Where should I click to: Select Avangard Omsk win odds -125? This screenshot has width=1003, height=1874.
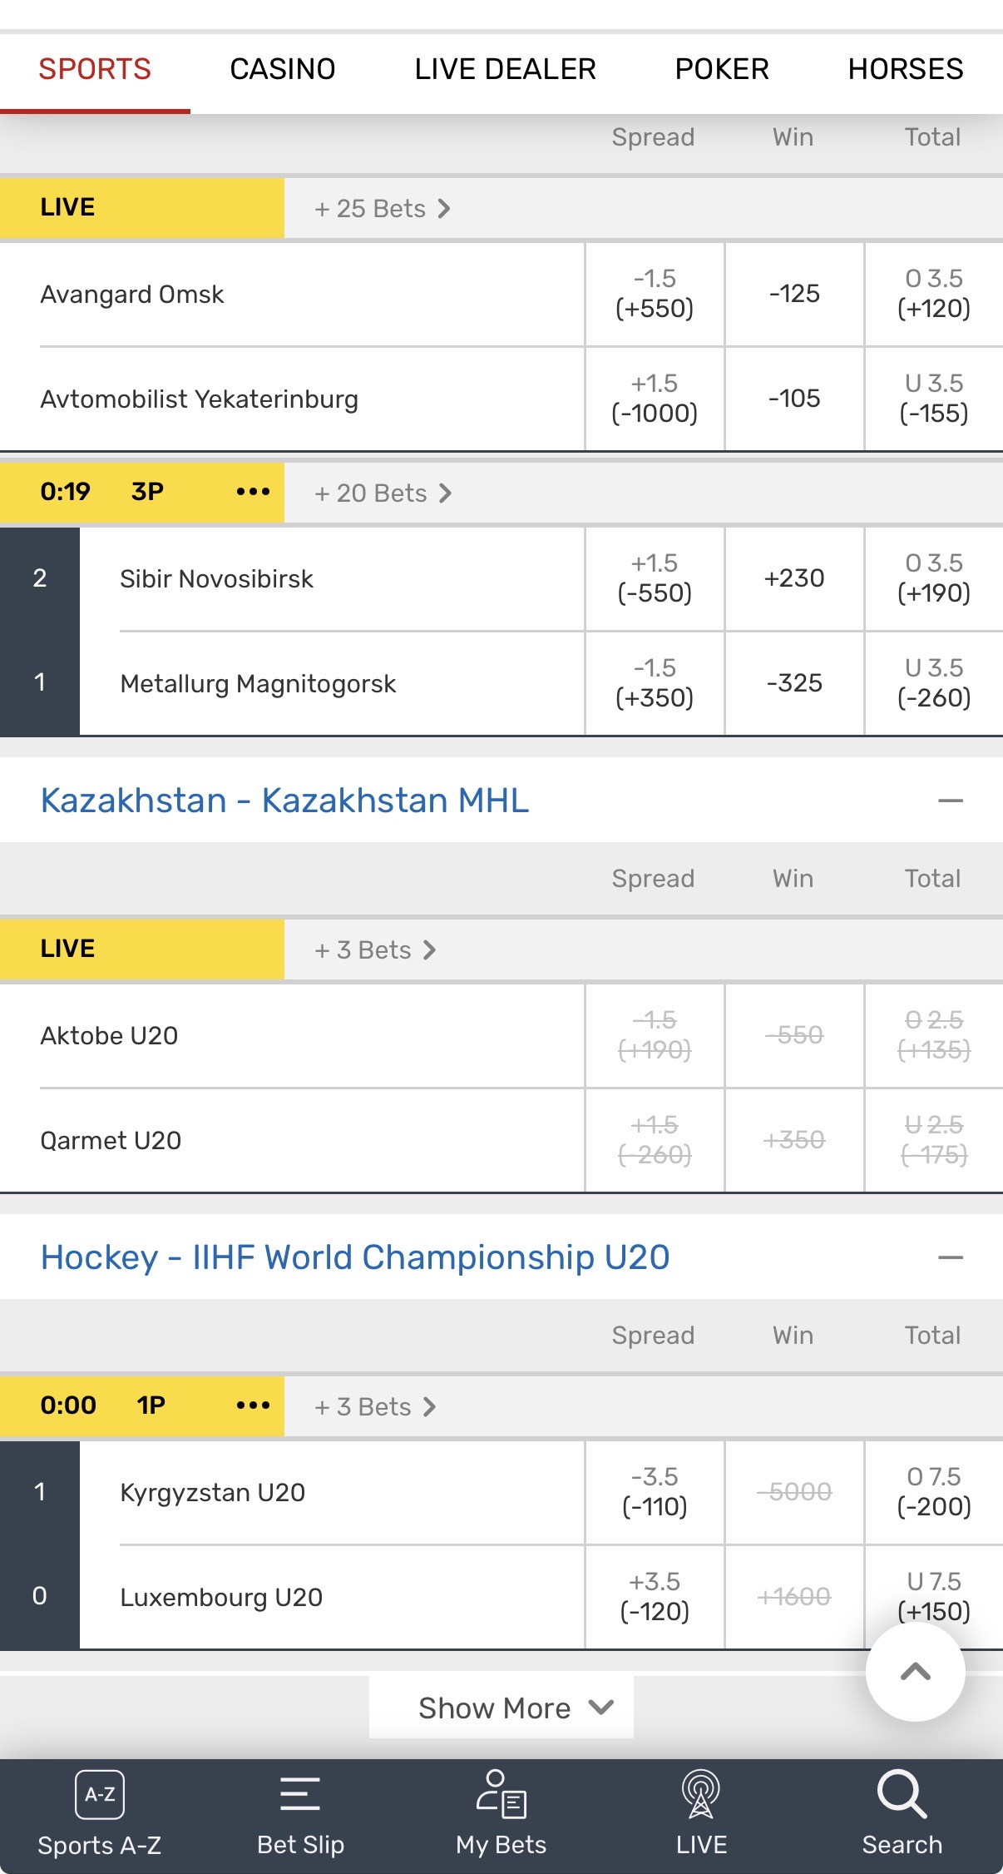794,294
